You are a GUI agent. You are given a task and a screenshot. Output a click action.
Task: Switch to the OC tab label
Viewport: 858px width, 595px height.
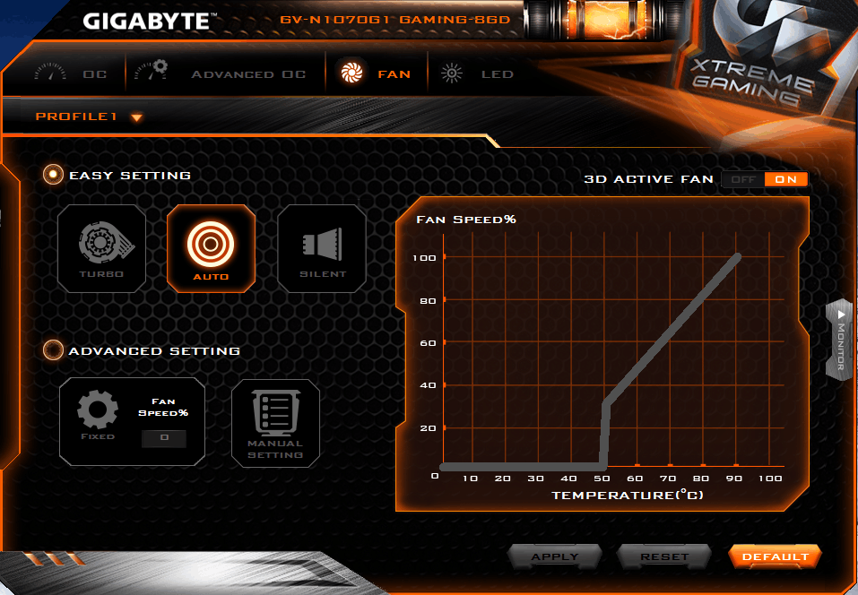[95, 74]
